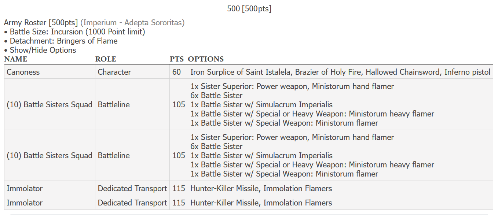Click the NAME column header
498x215 pixels.
click(16, 59)
